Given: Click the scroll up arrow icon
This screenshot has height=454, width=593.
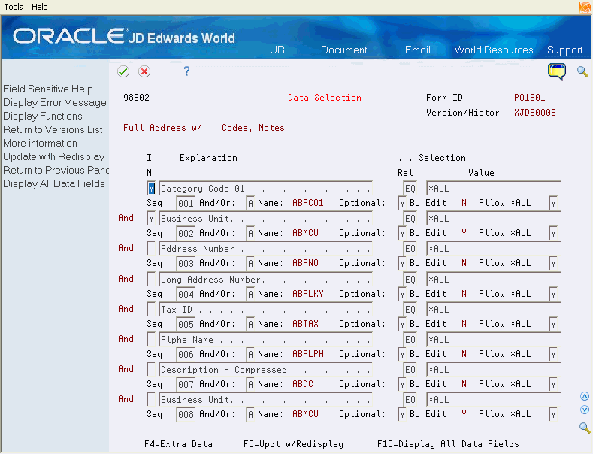Looking at the screenshot, I should click(x=585, y=396).
